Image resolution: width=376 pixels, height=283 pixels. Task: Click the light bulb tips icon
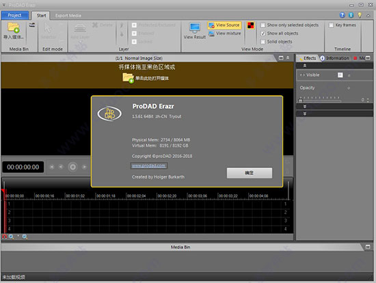[360, 15]
